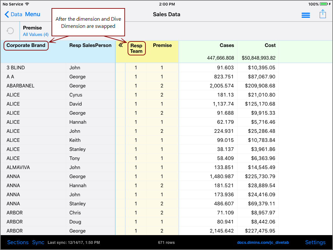Open Settings in the bottom bar
The image size is (333, 250).
(x=315, y=242)
